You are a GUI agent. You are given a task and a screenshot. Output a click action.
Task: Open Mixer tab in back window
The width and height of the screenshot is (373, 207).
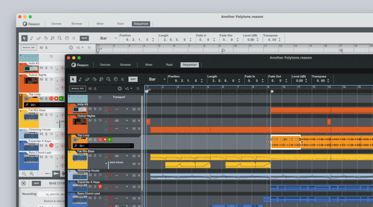[x=100, y=24]
